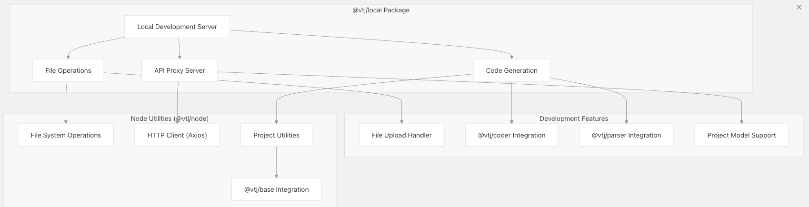Click arrowhead entering File System Operations

(x=66, y=122)
